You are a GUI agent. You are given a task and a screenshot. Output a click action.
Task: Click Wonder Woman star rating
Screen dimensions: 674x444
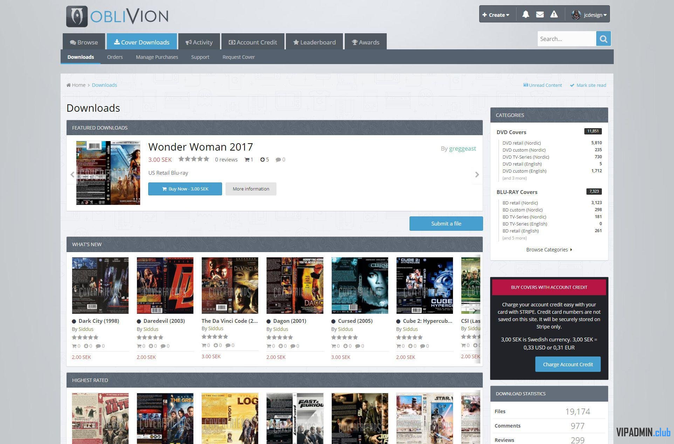point(194,159)
